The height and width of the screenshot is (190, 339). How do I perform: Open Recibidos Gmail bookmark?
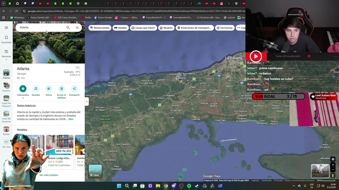coord(208,18)
